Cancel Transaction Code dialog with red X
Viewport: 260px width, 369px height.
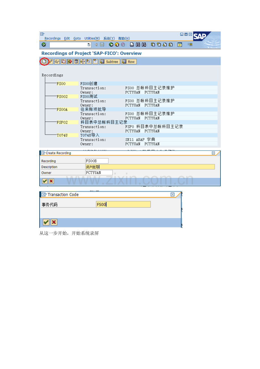(54, 222)
